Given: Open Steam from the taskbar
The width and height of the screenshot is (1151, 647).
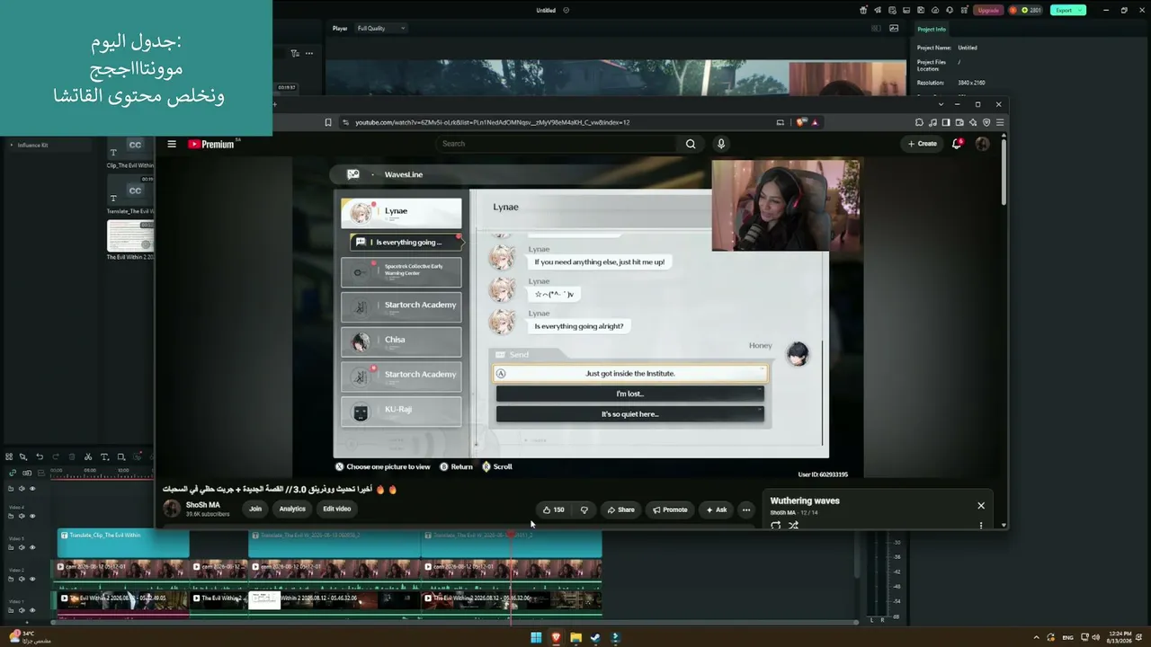Looking at the screenshot, I should (x=595, y=638).
